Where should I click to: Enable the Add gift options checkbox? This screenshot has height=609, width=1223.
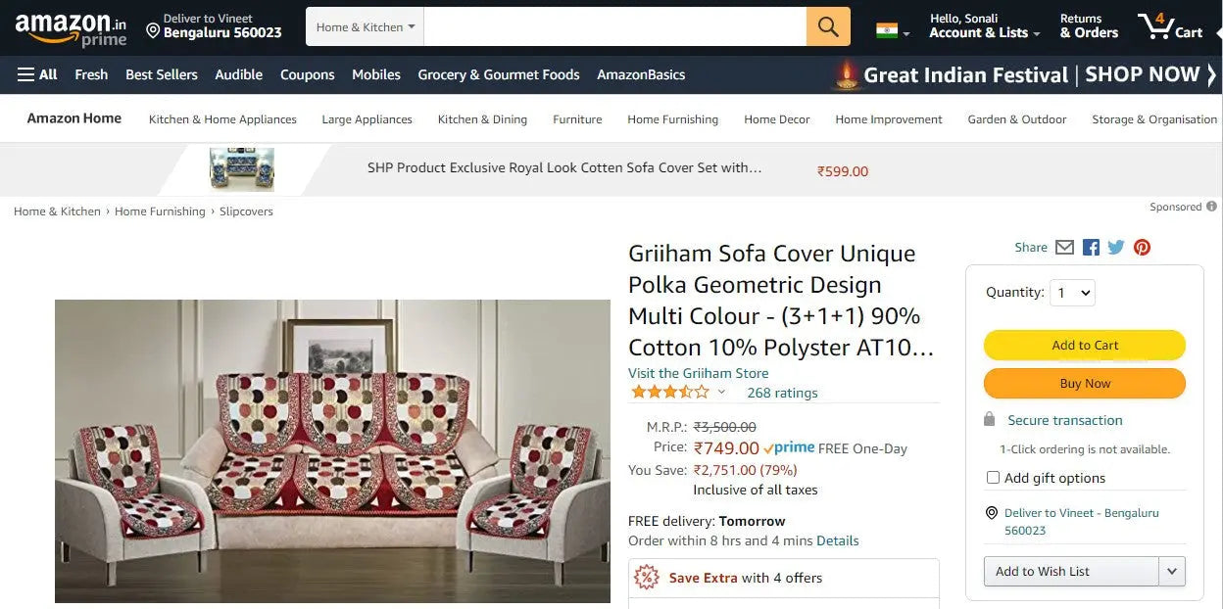click(x=993, y=478)
